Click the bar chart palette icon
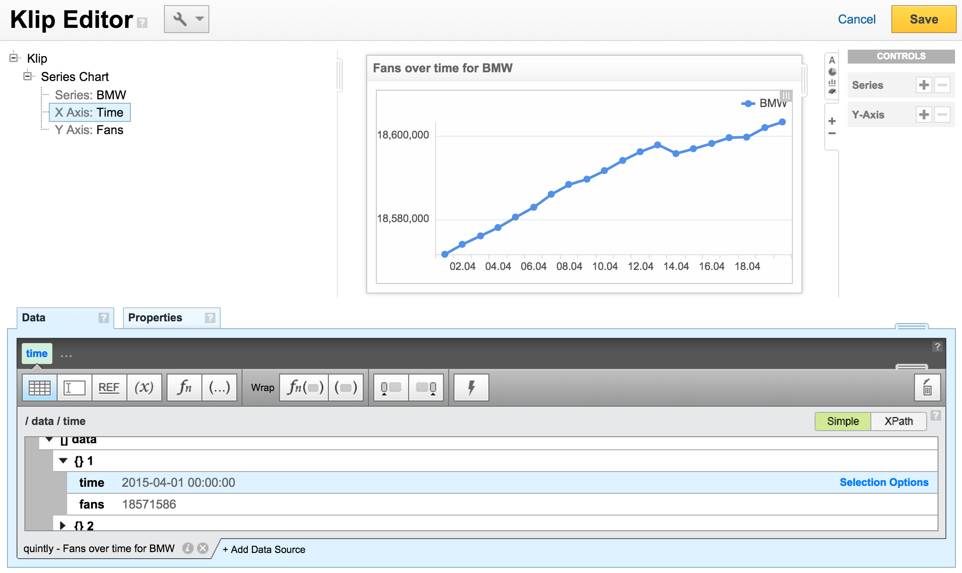This screenshot has height=573, width=962. 832,82
